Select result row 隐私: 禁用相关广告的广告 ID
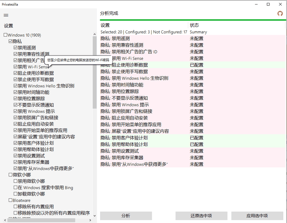The width and height of the screenshot is (287, 223). (x=193, y=52)
